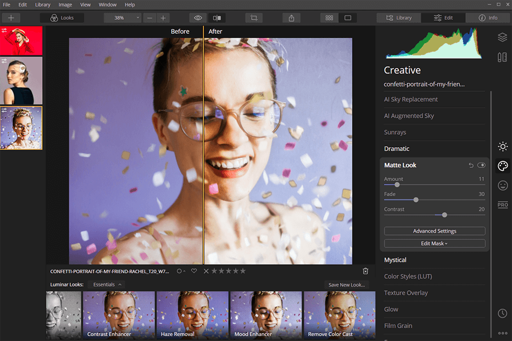Toggle Matte Look effect on or off
Image resolution: width=512 pixels, height=341 pixels.
click(482, 165)
